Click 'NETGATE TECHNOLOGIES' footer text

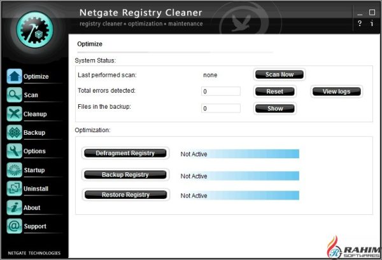34,253
